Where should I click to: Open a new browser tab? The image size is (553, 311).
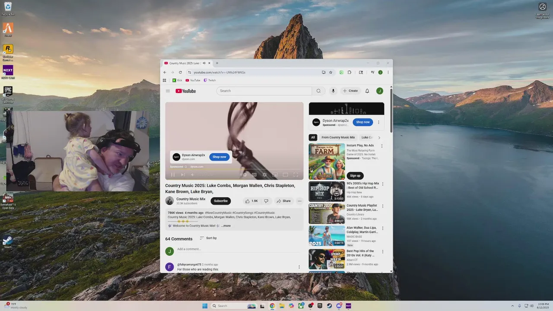click(217, 63)
